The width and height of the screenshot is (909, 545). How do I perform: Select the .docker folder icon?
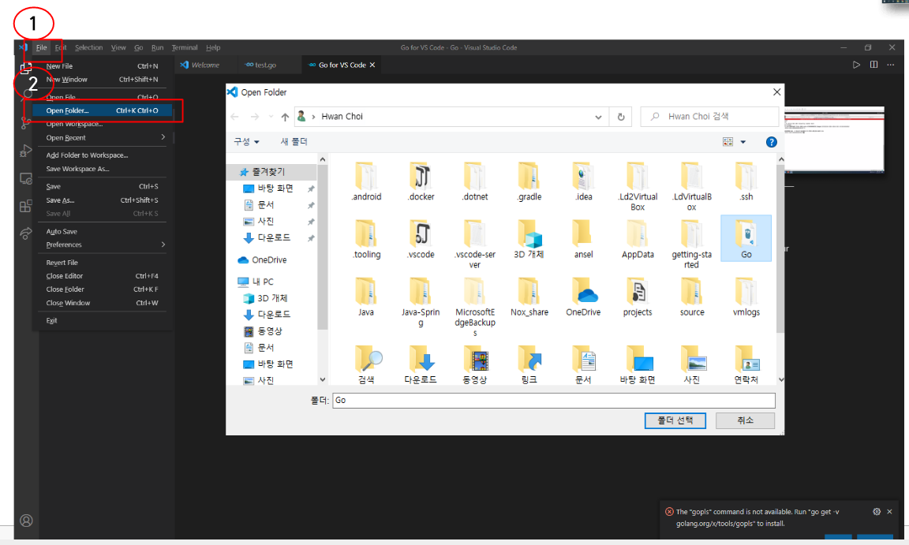click(x=421, y=176)
